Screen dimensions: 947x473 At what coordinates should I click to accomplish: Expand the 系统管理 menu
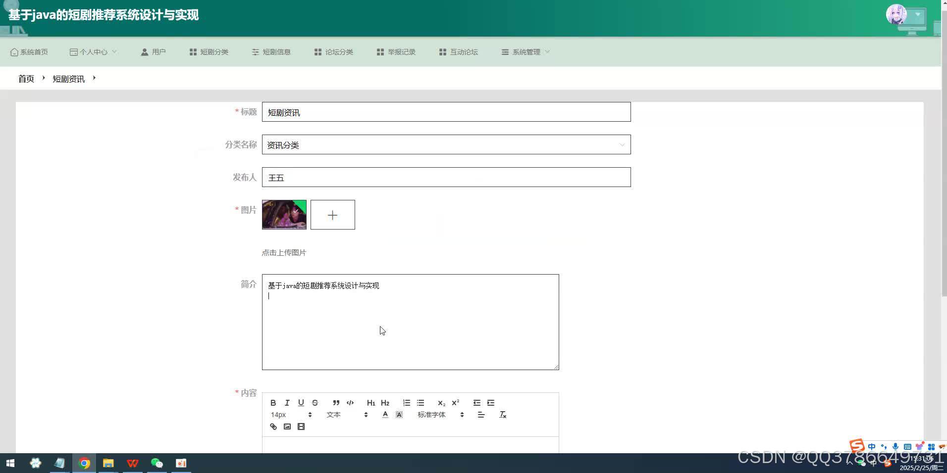point(526,52)
